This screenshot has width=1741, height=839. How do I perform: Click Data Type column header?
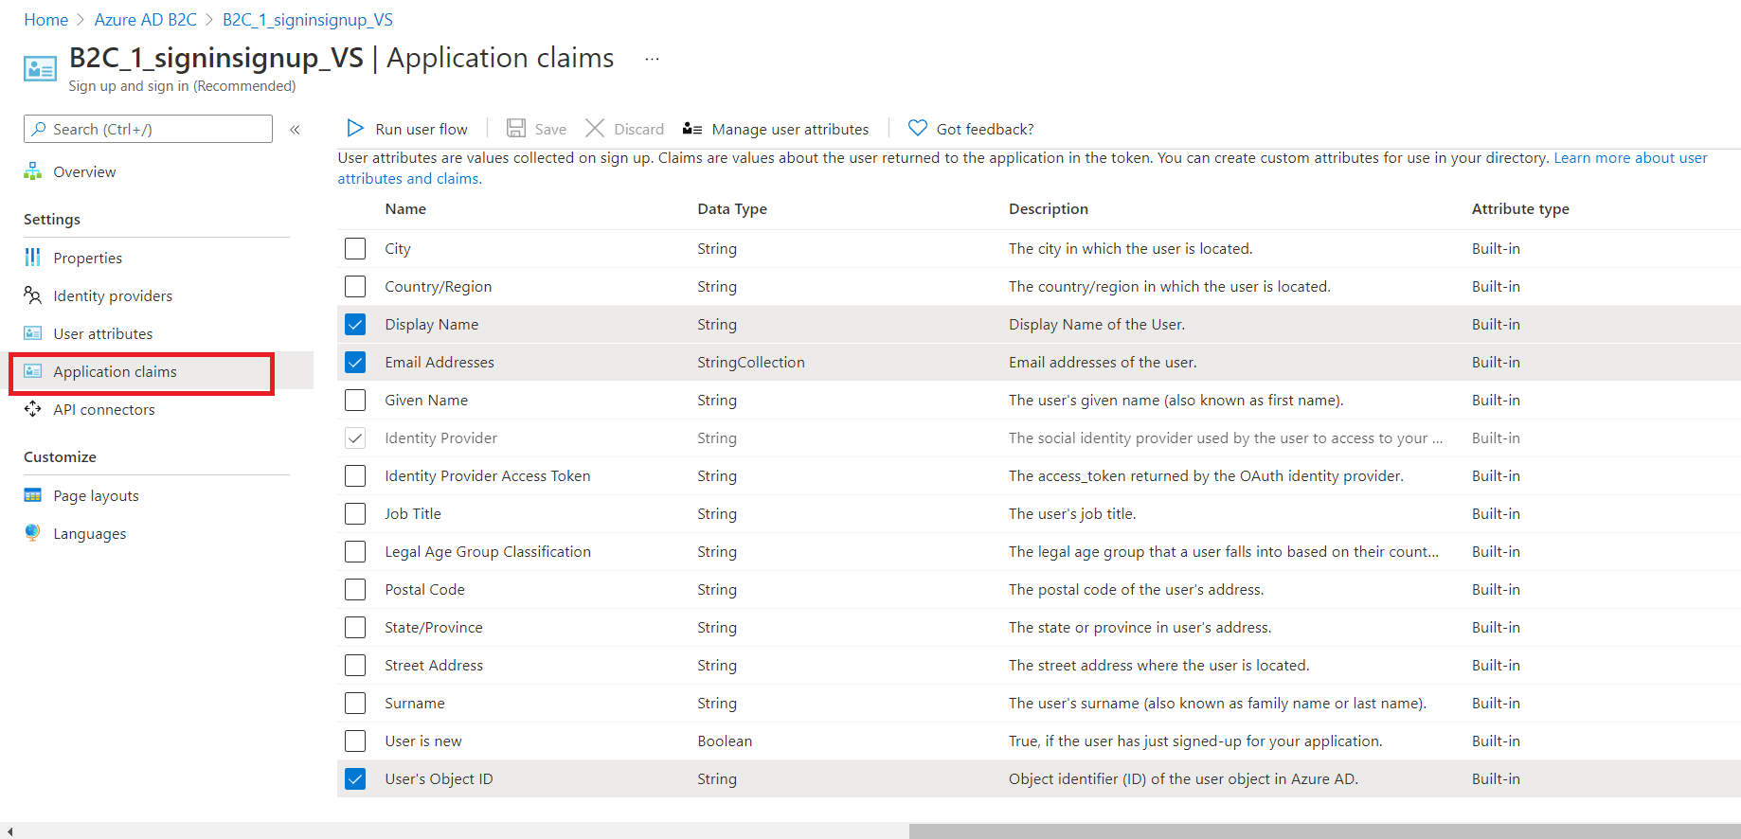(732, 209)
